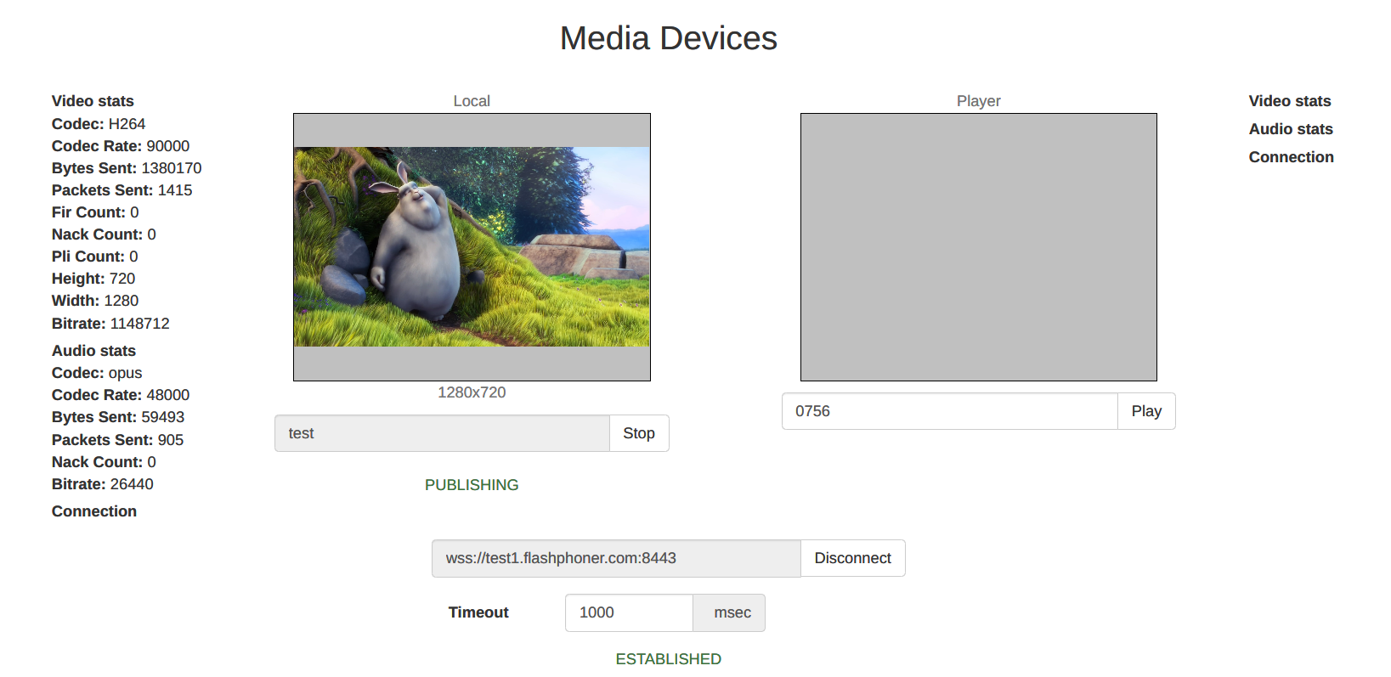This screenshot has width=1391, height=677.
Task: Click the 1280x720 resolution label under Local video
Action: tap(472, 392)
